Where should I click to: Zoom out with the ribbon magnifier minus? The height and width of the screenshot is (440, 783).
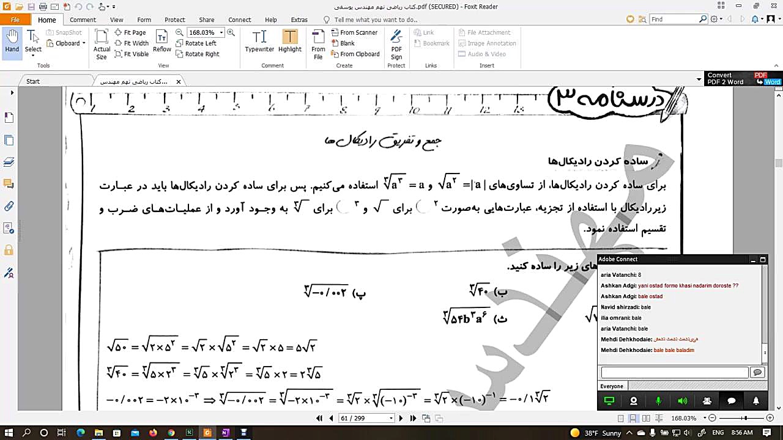(x=179, y=32)
